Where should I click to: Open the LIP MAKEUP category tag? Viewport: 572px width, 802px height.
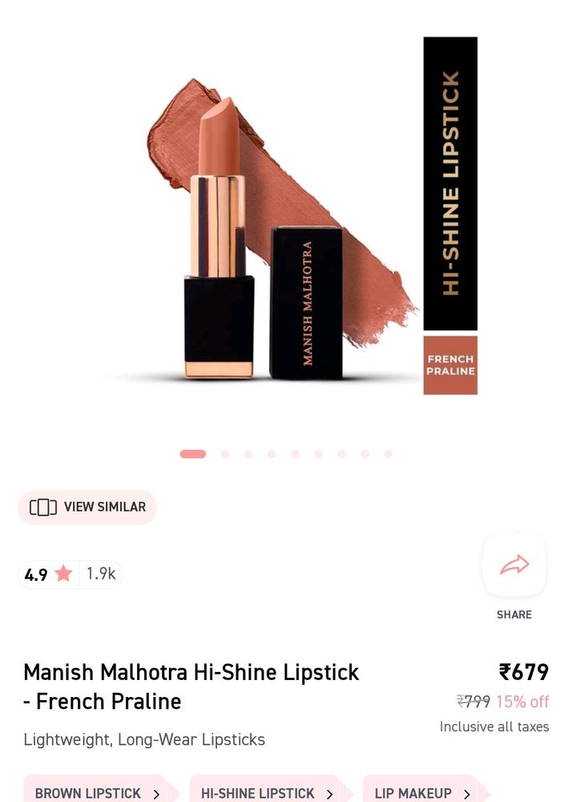tap(421, 791)
